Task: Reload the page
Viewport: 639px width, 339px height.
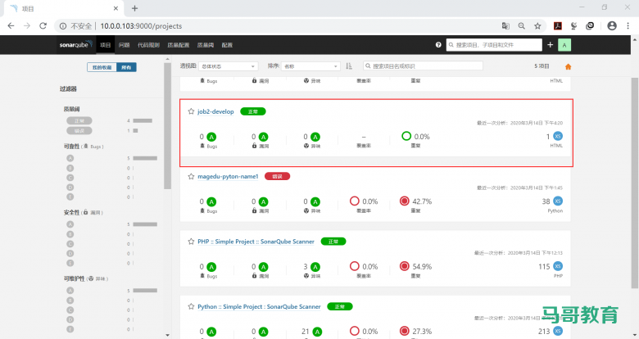Action: pyautogui.click(x=43, y=25)
